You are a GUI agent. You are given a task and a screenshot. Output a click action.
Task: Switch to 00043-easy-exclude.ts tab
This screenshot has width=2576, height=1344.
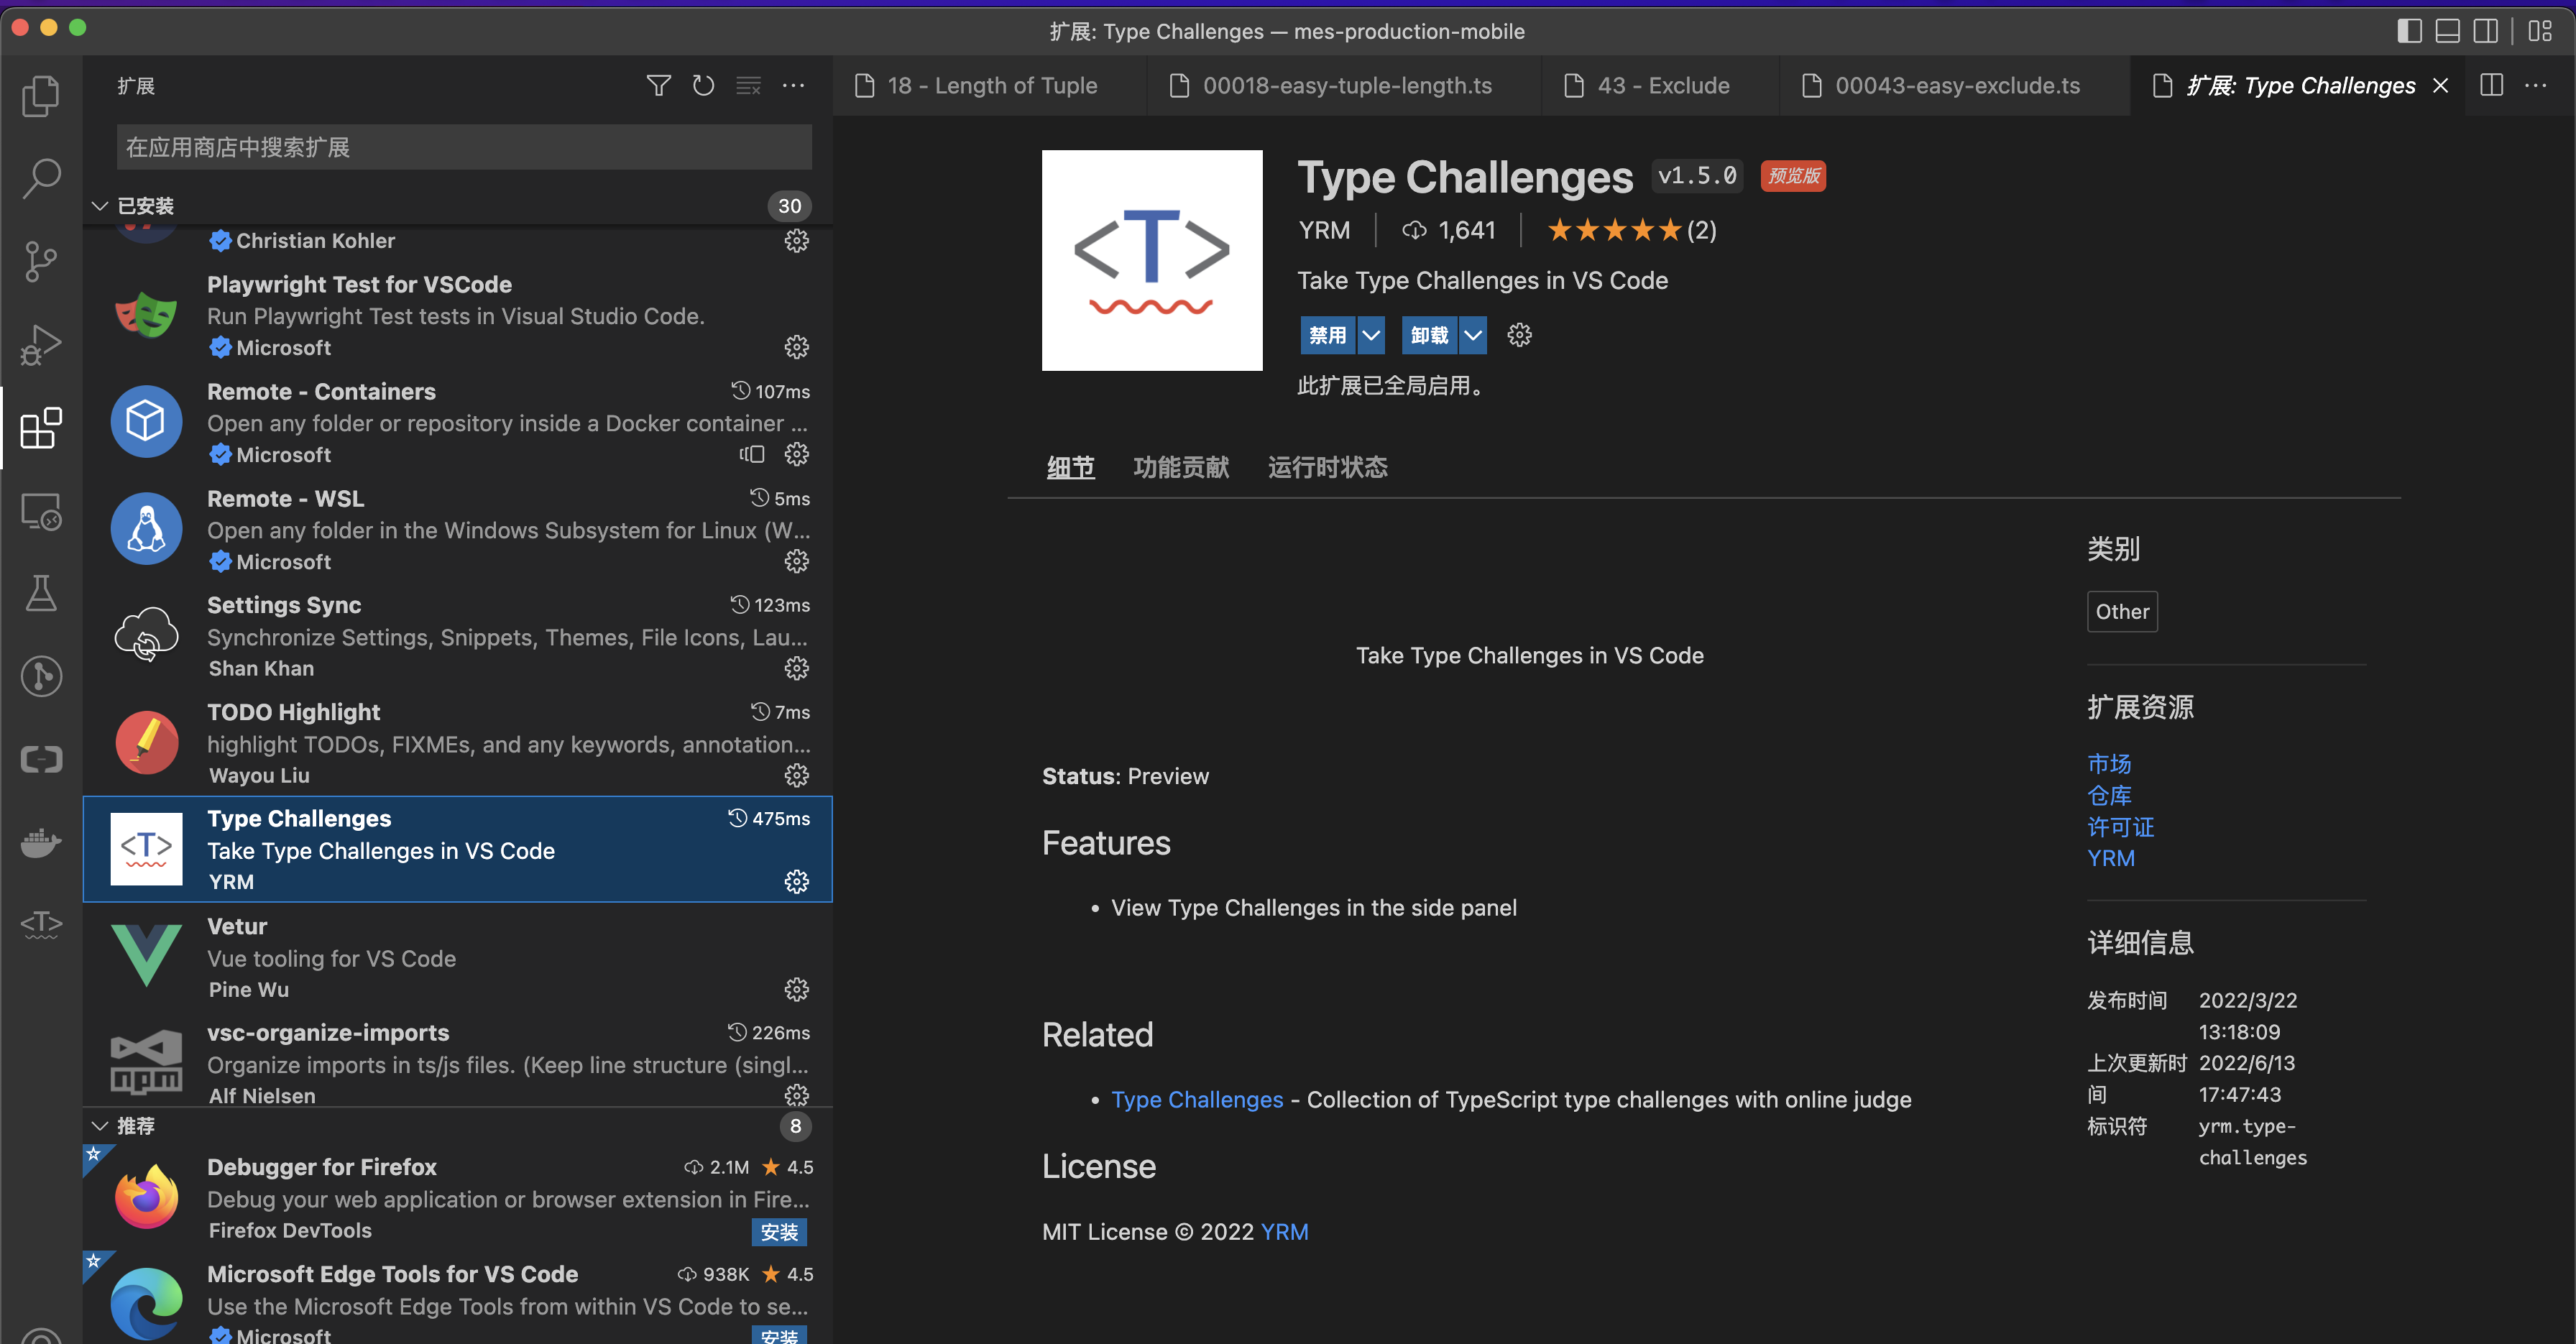(x=1955, y=86)
